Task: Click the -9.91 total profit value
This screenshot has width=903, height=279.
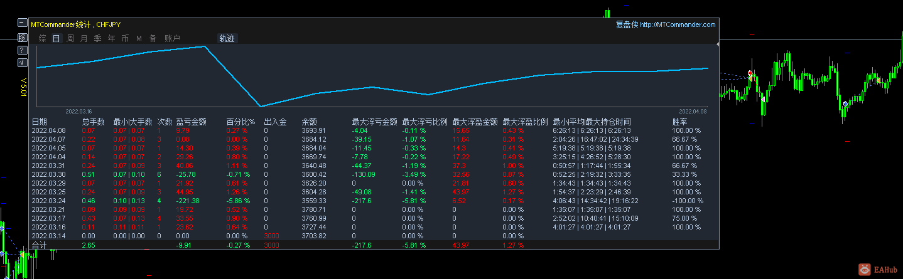Action: [185, 245]
